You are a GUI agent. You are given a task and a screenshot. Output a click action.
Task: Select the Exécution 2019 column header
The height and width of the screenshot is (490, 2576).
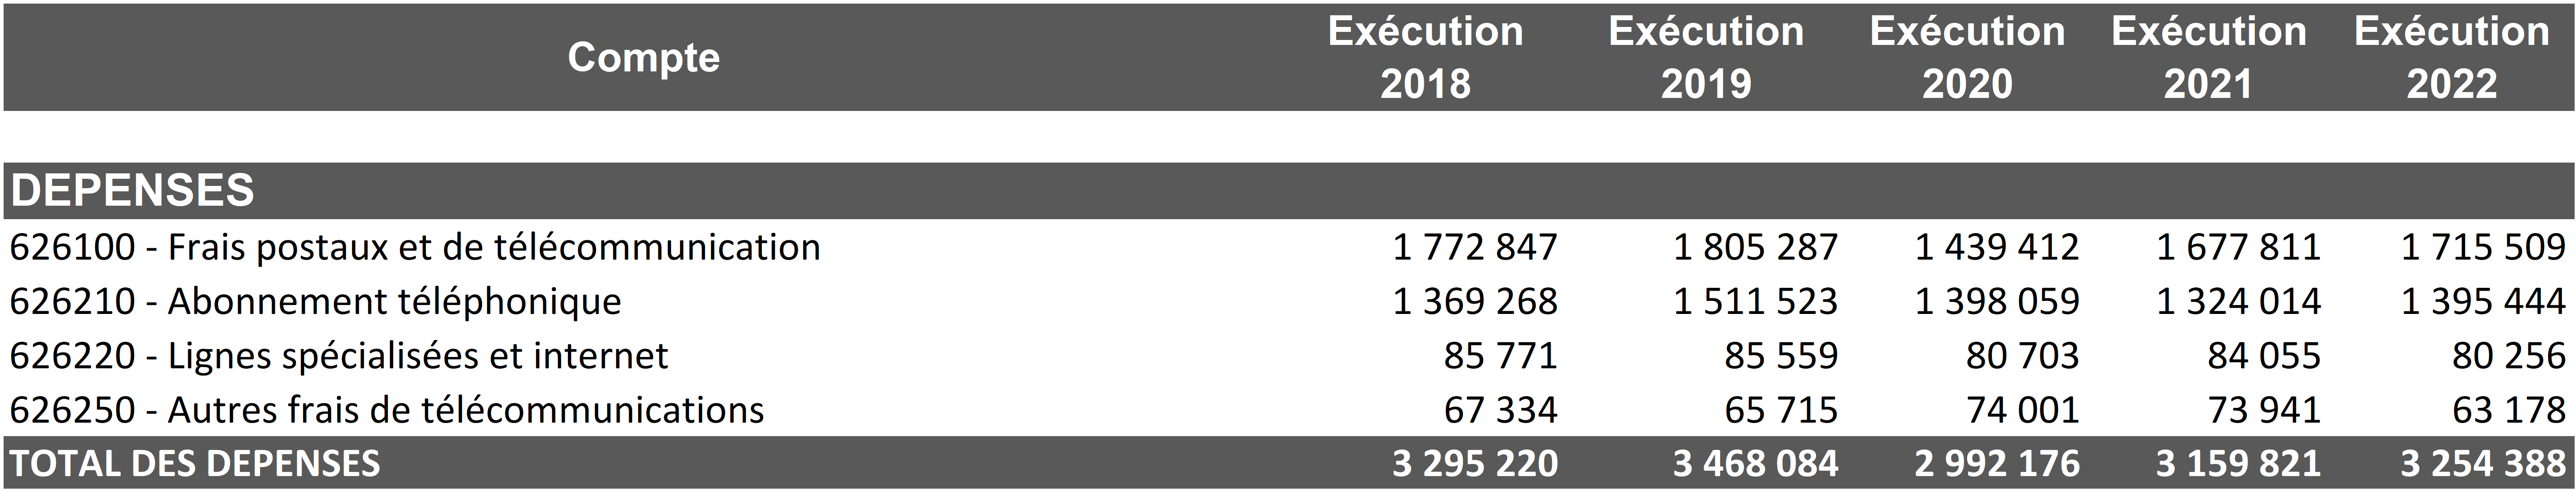click(x=1706, y=58)
